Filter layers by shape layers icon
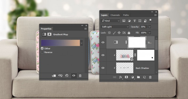Screen dimensions: 188x99 tap(140, 21)
